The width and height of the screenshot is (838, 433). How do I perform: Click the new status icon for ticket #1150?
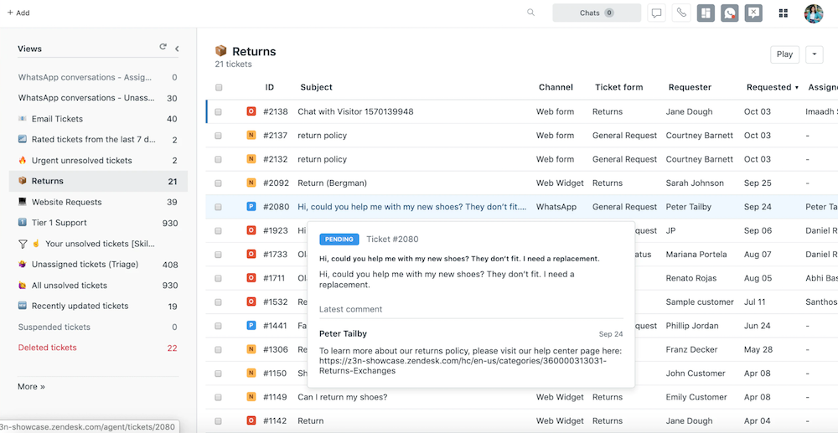click(x=251, y=374)
